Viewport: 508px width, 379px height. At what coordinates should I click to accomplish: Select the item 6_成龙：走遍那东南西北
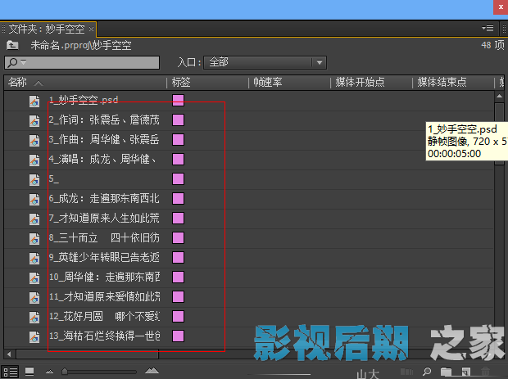[104, 198]
